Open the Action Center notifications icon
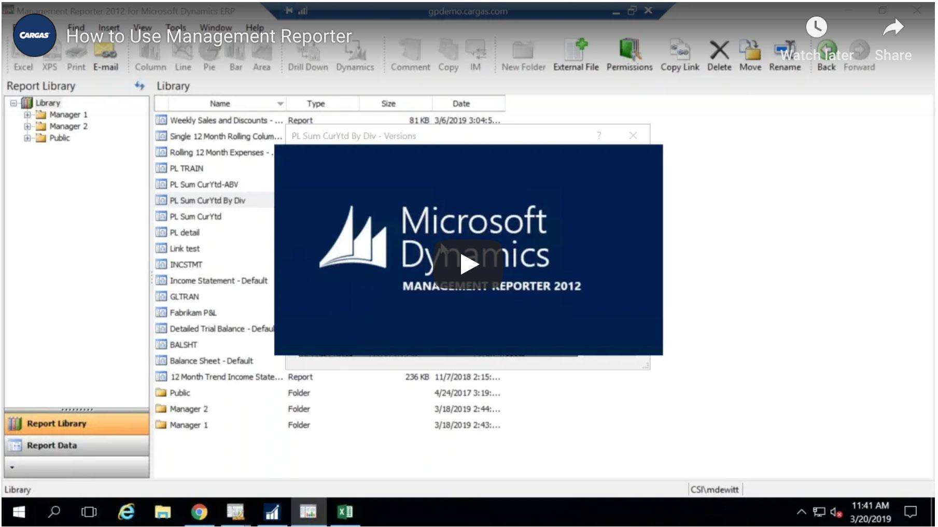This screenshot has height=527, width=938. (910, 512)
